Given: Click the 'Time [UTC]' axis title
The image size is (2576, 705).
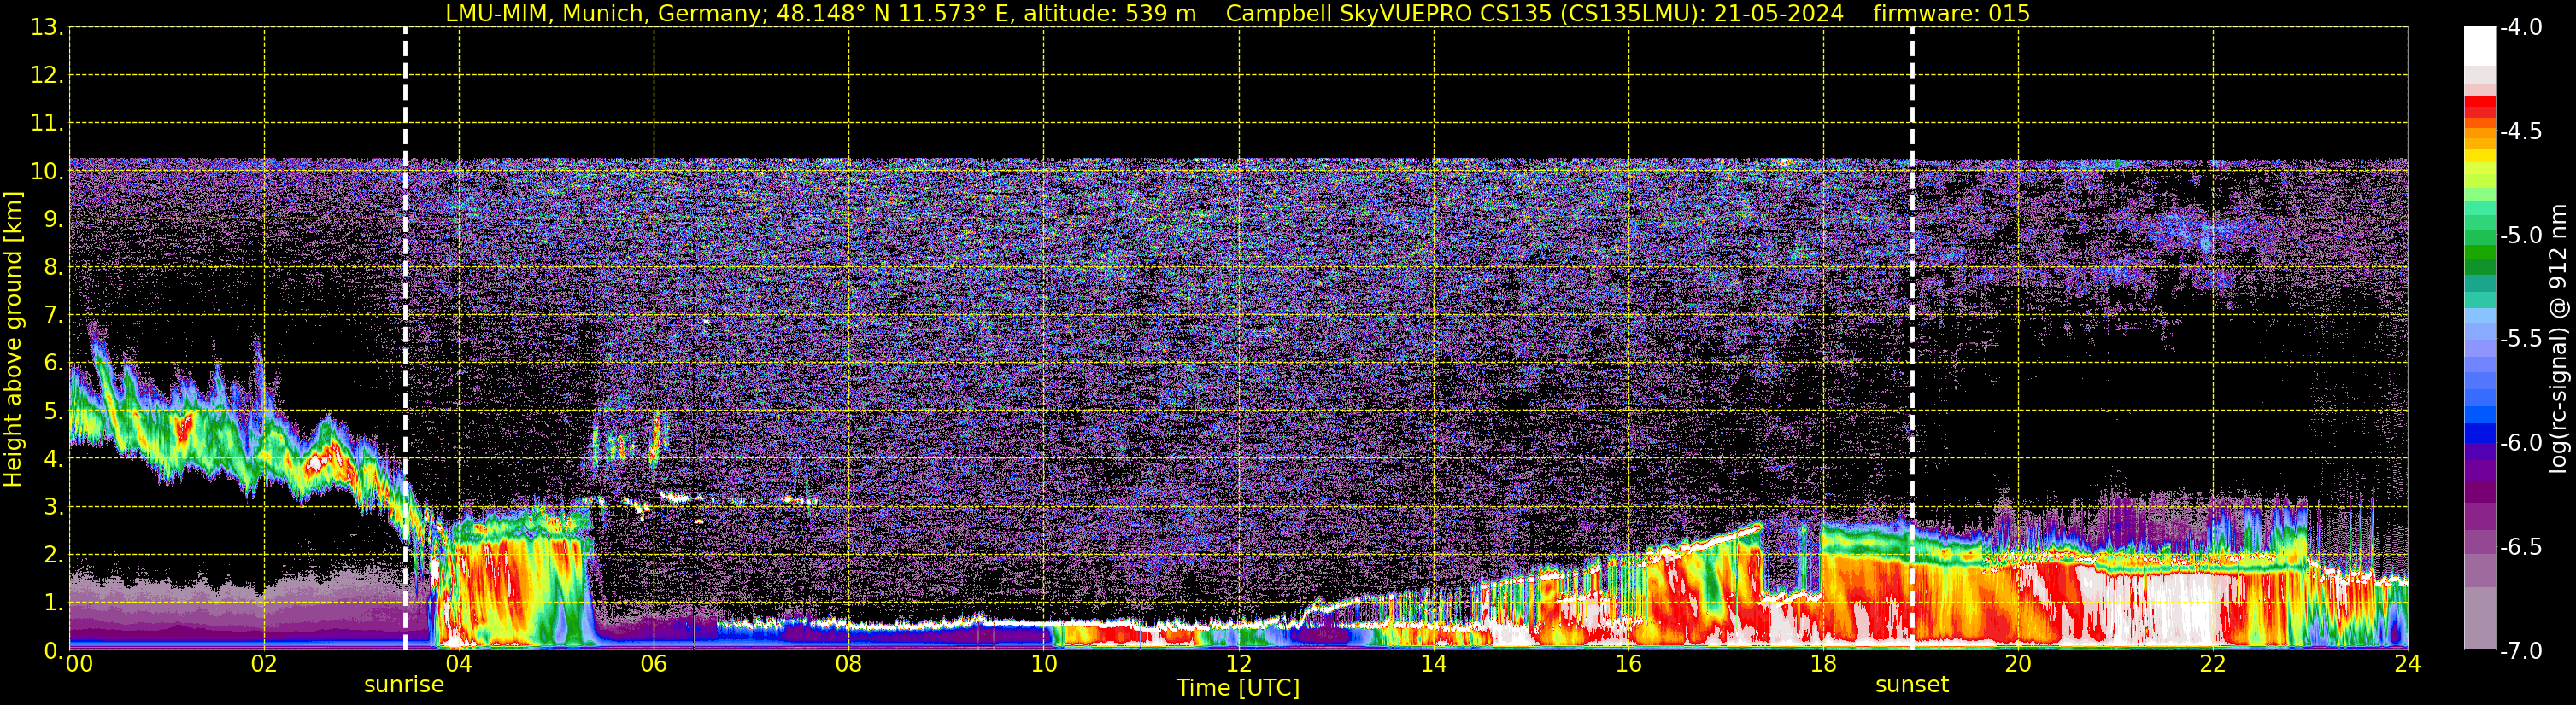Looking at the screenshot, I should click(1238, 687).
